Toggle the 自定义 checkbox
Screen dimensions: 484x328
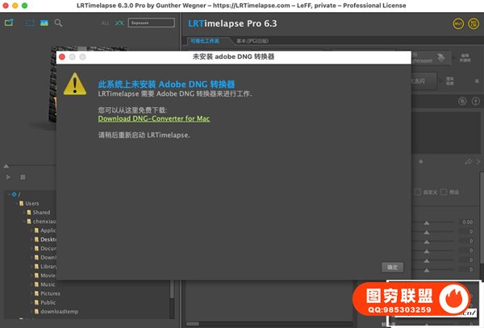tap(417, 193)
